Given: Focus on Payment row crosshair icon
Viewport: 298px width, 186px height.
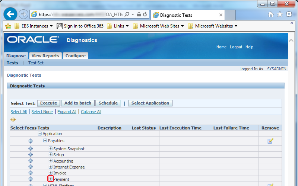Looking at the screenshot, I should [31, 179].
